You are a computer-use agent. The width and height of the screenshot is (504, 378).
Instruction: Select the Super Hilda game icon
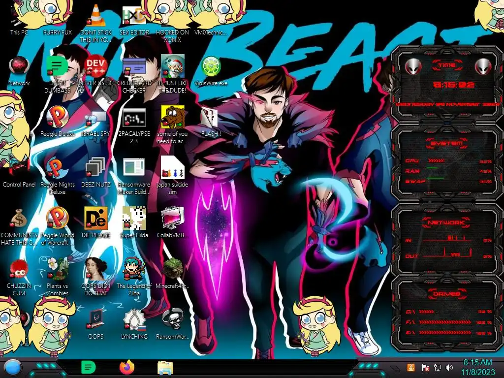point(134,222)
